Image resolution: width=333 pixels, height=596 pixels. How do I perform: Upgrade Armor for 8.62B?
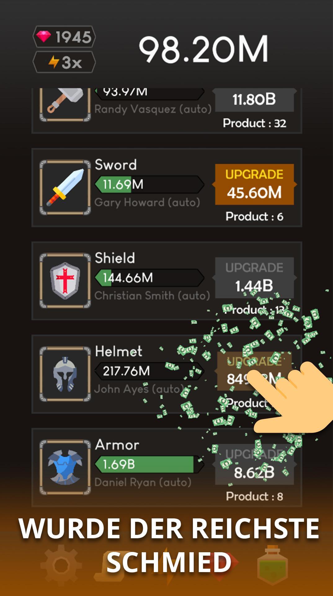coord(255,464)
